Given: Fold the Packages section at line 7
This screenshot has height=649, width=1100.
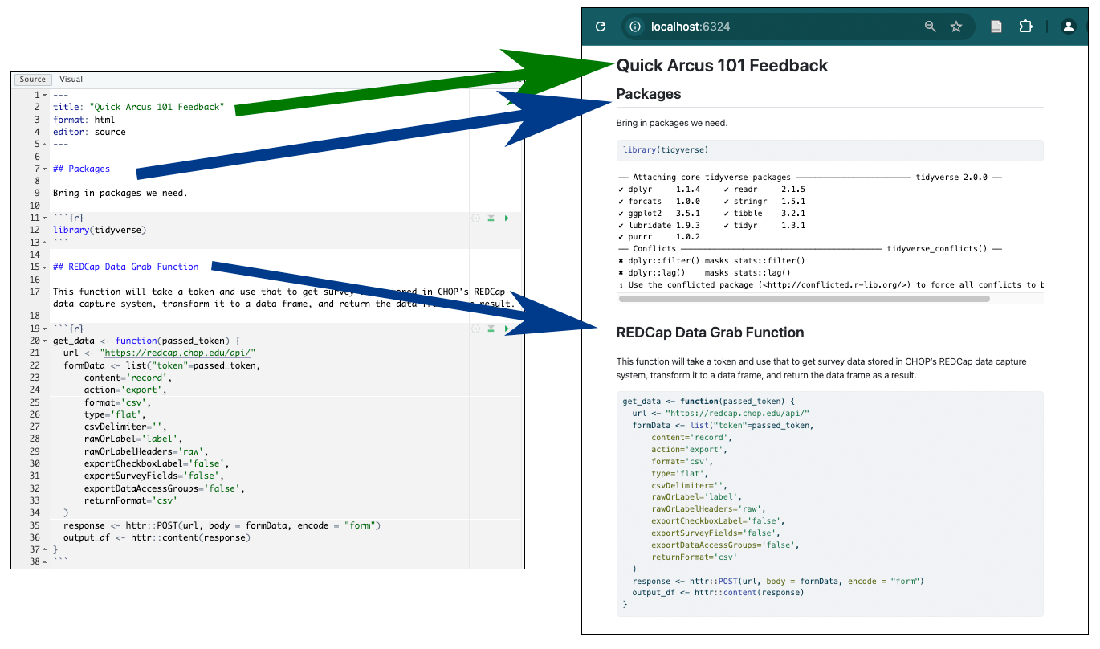Looking at the screenshot, I should 44,169.
